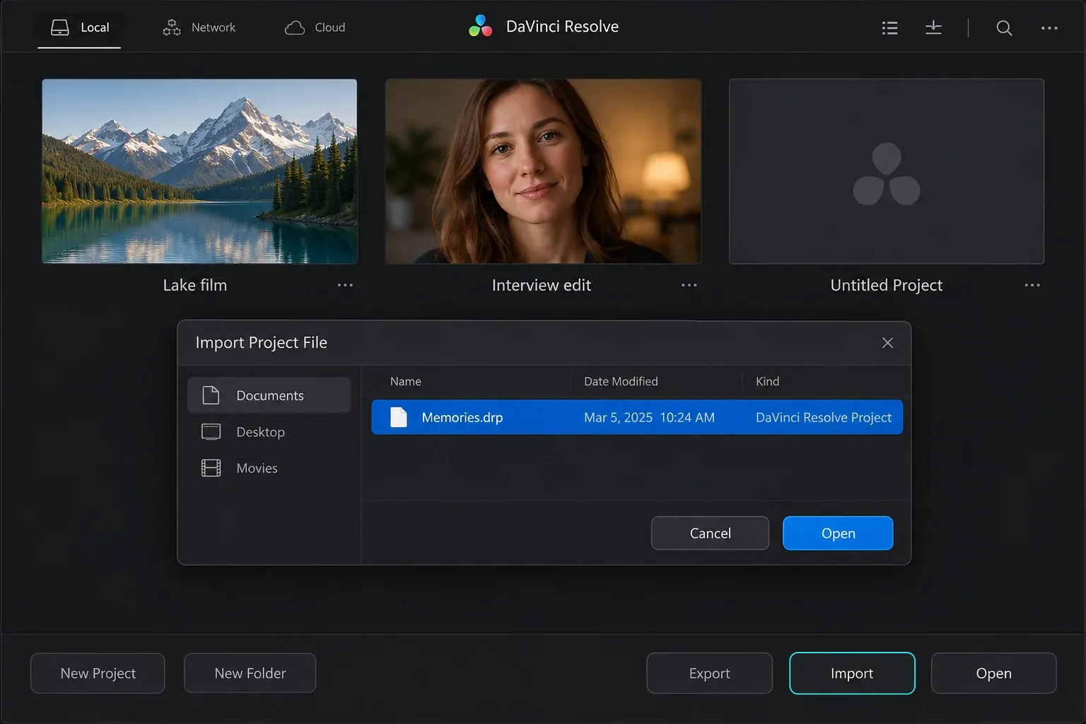The image size is (1086, 724).
Task: Click the Documents page icon
Action: (211, 395)
